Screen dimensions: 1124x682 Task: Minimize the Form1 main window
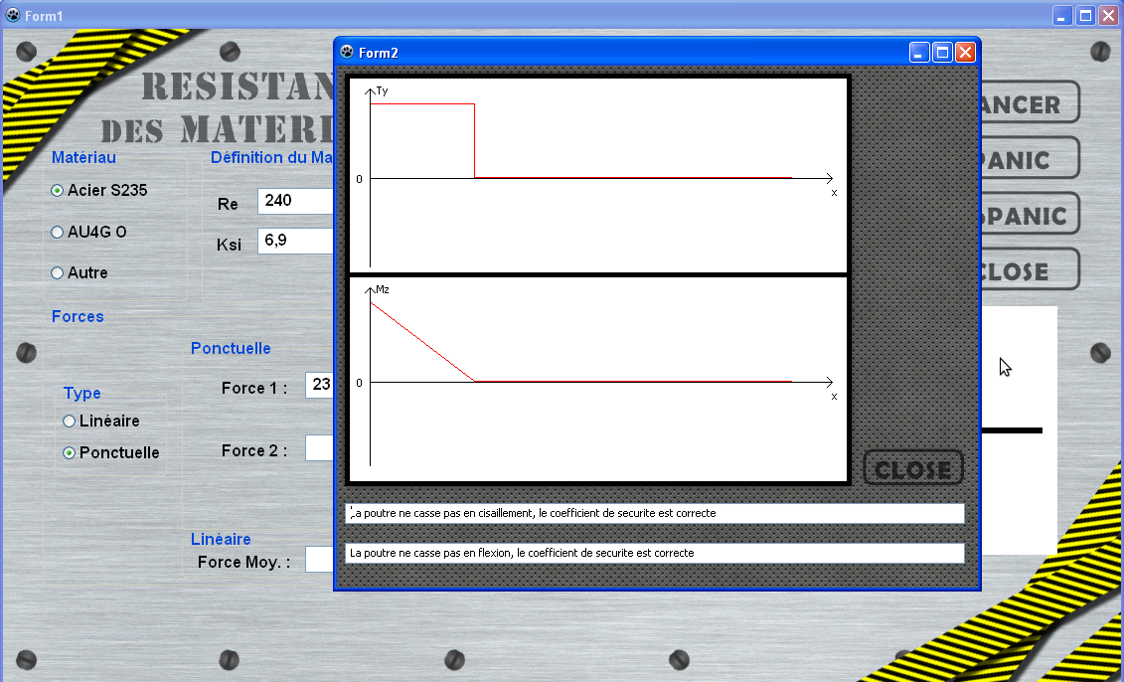click(1062, 15)
